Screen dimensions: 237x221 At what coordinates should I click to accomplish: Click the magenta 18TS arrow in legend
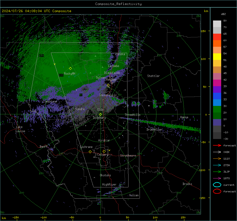(217, 178)
